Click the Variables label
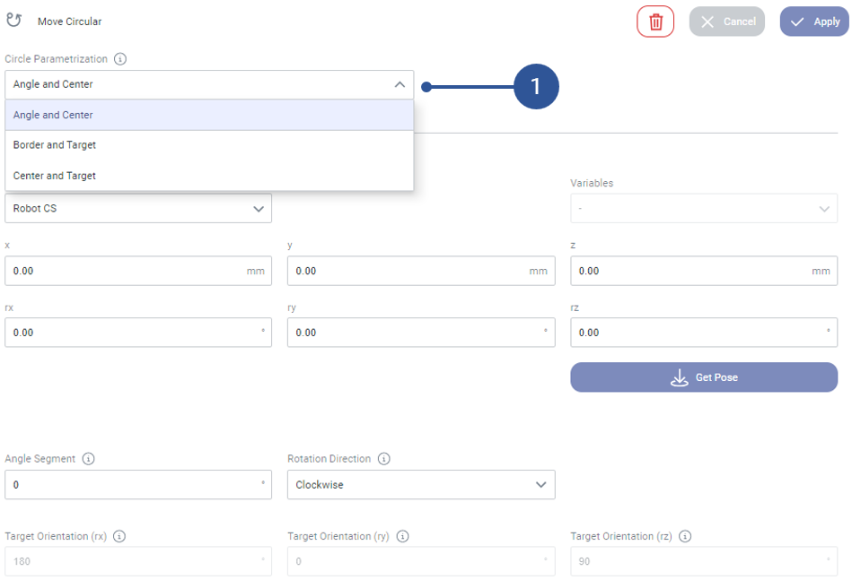The width and height of the screenshot is (852, 580). pos(592,183)
